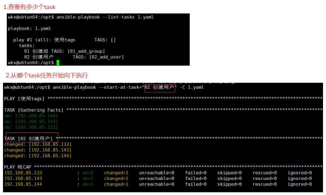Click "-C 1.yaml" at the command's end
This screenshot has width=326, height=195.
tap(192, 87)
